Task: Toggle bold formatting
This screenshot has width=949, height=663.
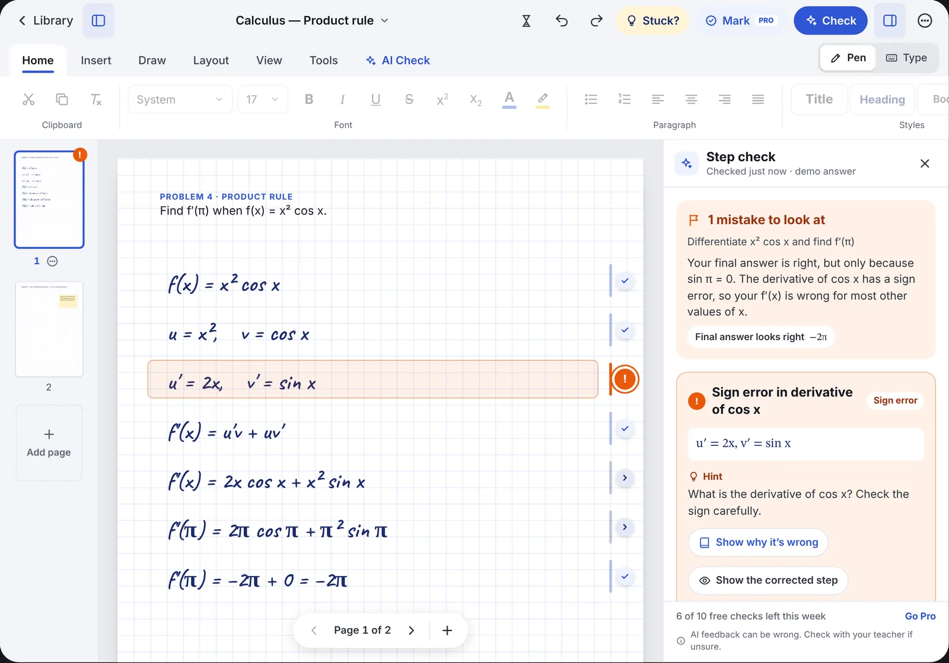Action: click(x=309, y=100)
